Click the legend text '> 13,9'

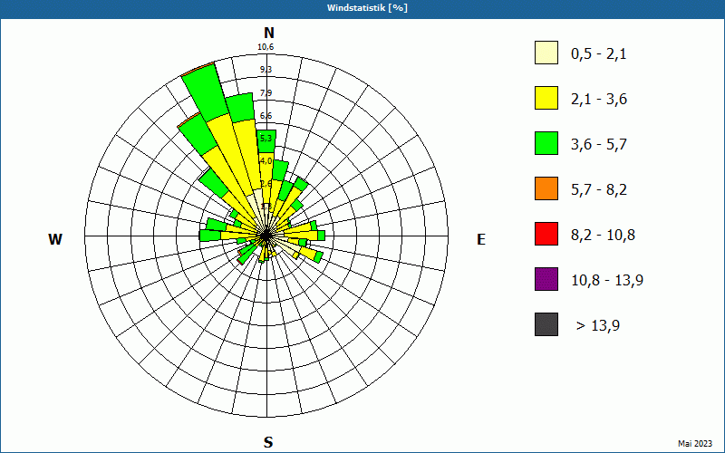[x=598, y=326]
